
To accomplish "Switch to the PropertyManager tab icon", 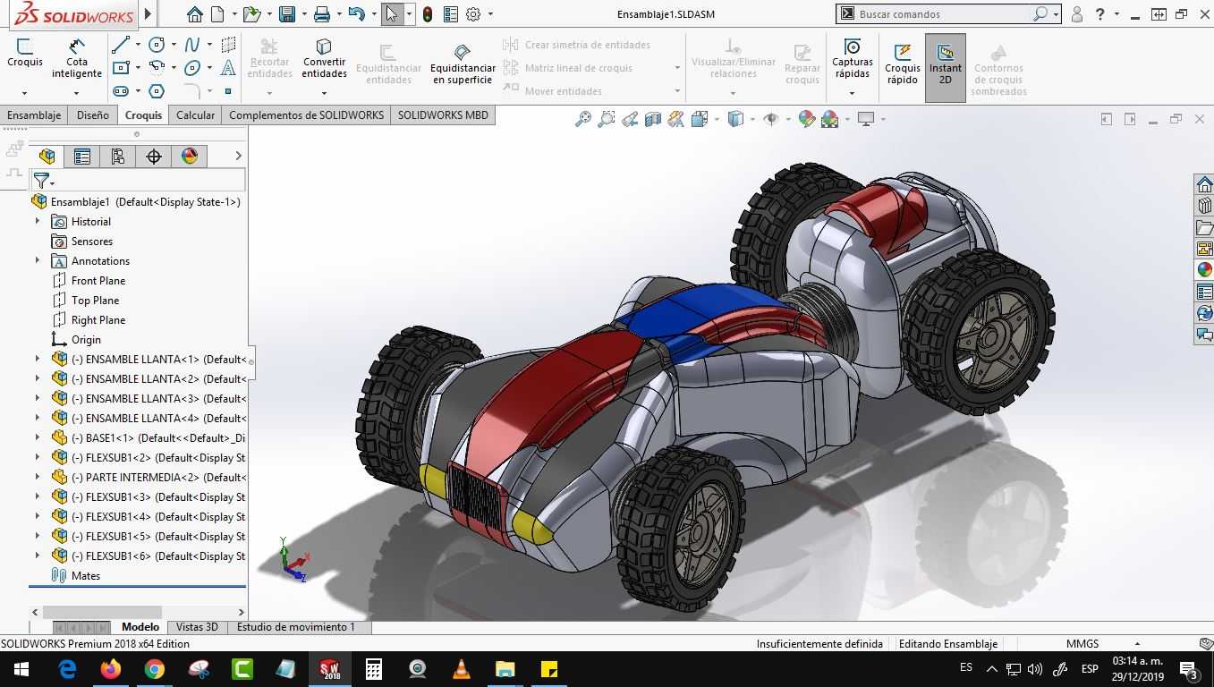I will click(x=82, y=157).
